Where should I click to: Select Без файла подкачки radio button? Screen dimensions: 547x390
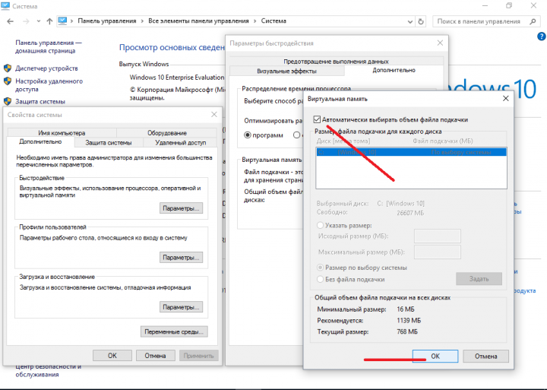(x=320, y=279)
